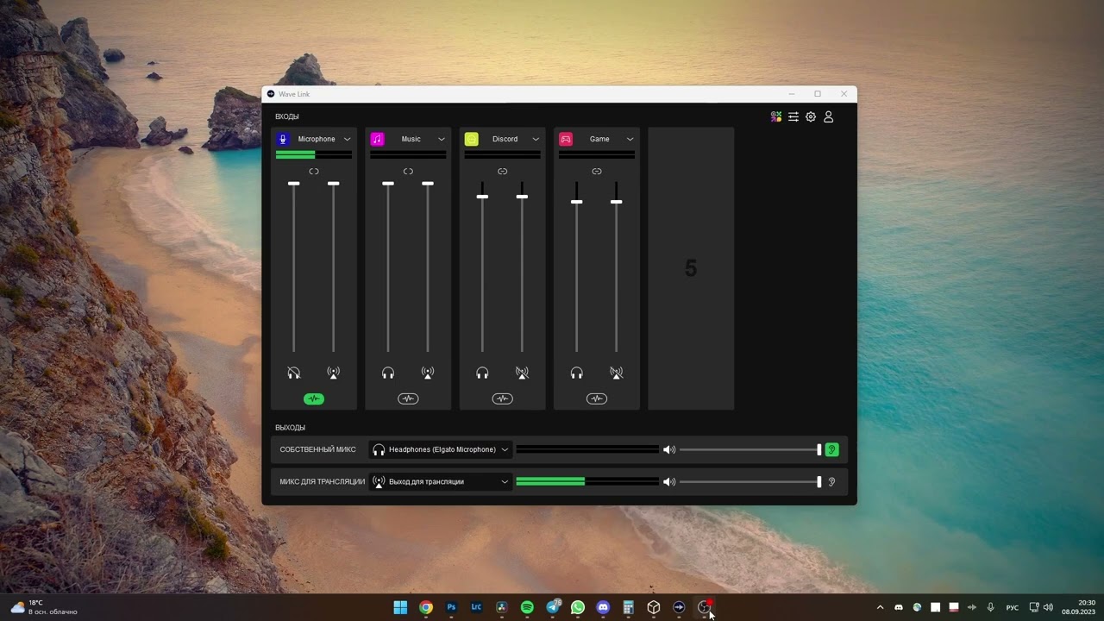1104x621 pixels.
Task: Add a new input in empty channel slot 5
Action: [691, 268]
